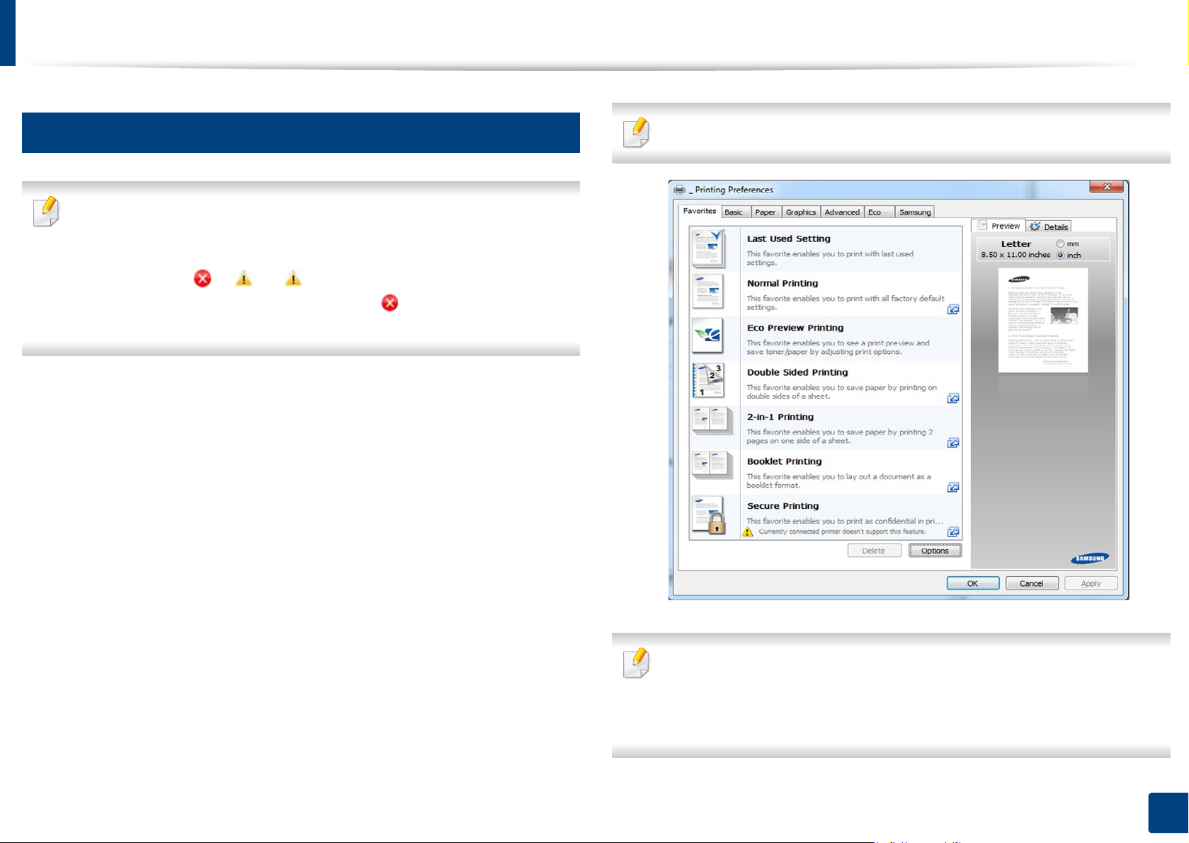1189x843 pixels.
Task: Open the Samsung tab
Action: point(915,212)
